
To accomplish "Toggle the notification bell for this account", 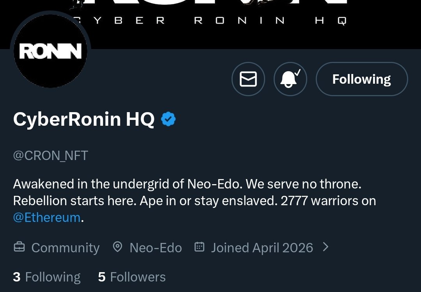I will click(x=290, y=79).
